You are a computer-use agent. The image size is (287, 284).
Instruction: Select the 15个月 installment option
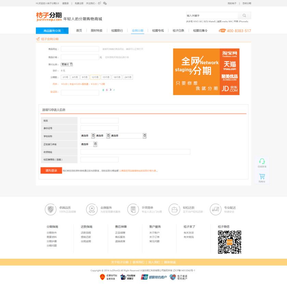pos(106,77)
